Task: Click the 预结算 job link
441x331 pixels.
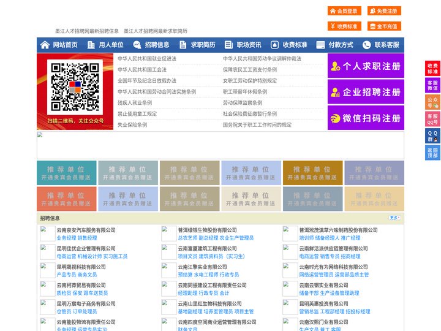Action: coord(185,275)
